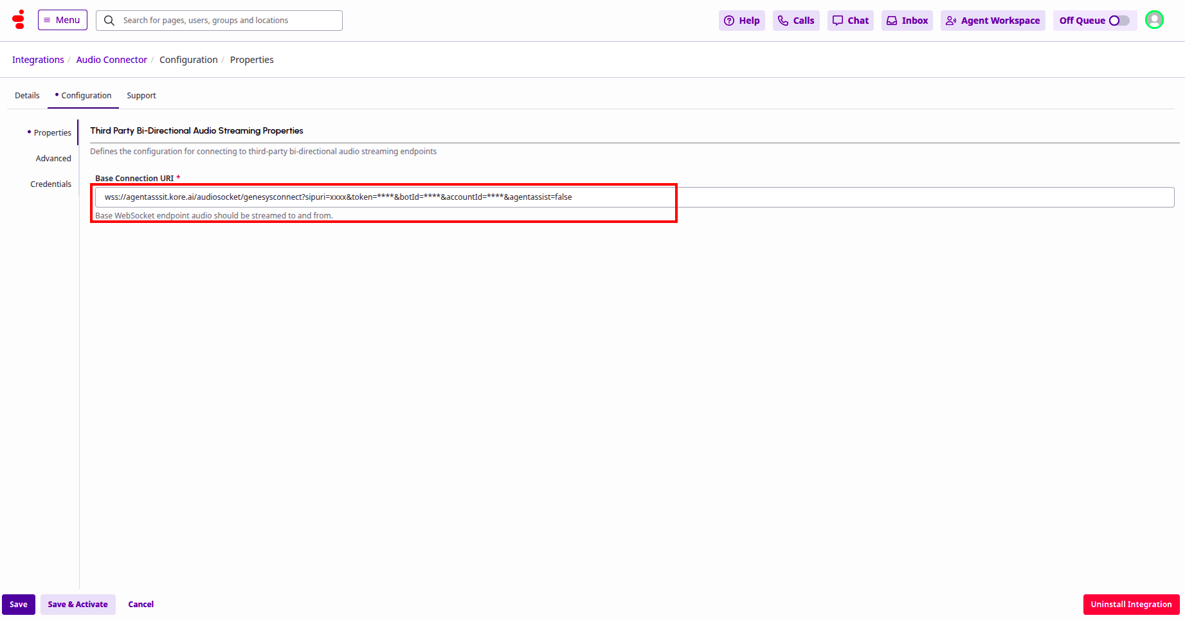Switch to the Details tab
The image size is (1185, 620).
[27, 96]
